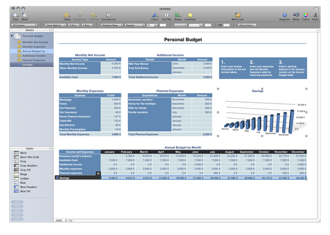Add a Comment using toolbar icon
Viewport: 330px width, 235px height.
tap(190, 16)
